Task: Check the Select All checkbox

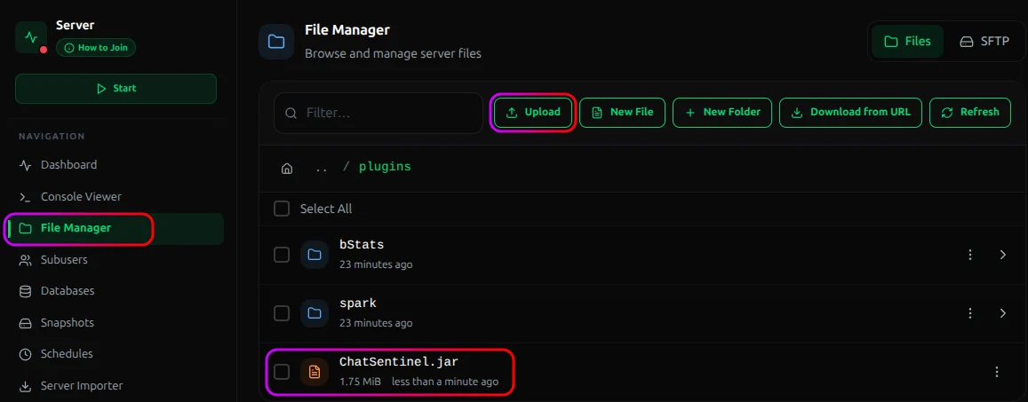Action: 282,209
